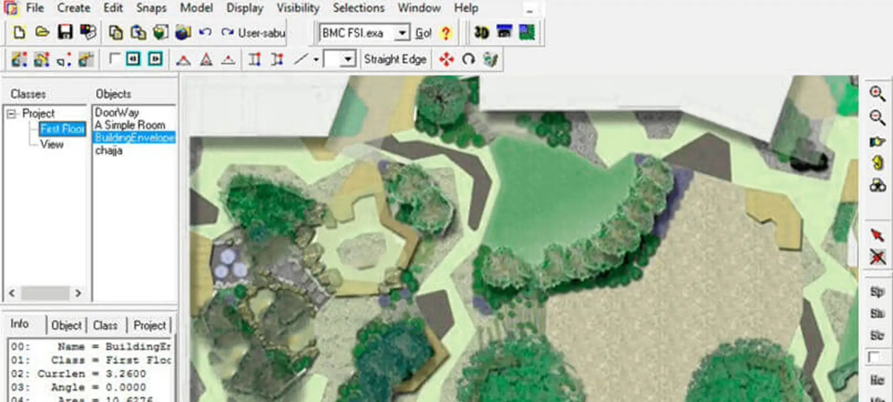Click the Copy icon in the toolbar
Viewport: 893px width, 402px height.
click(x=116, y=33)
